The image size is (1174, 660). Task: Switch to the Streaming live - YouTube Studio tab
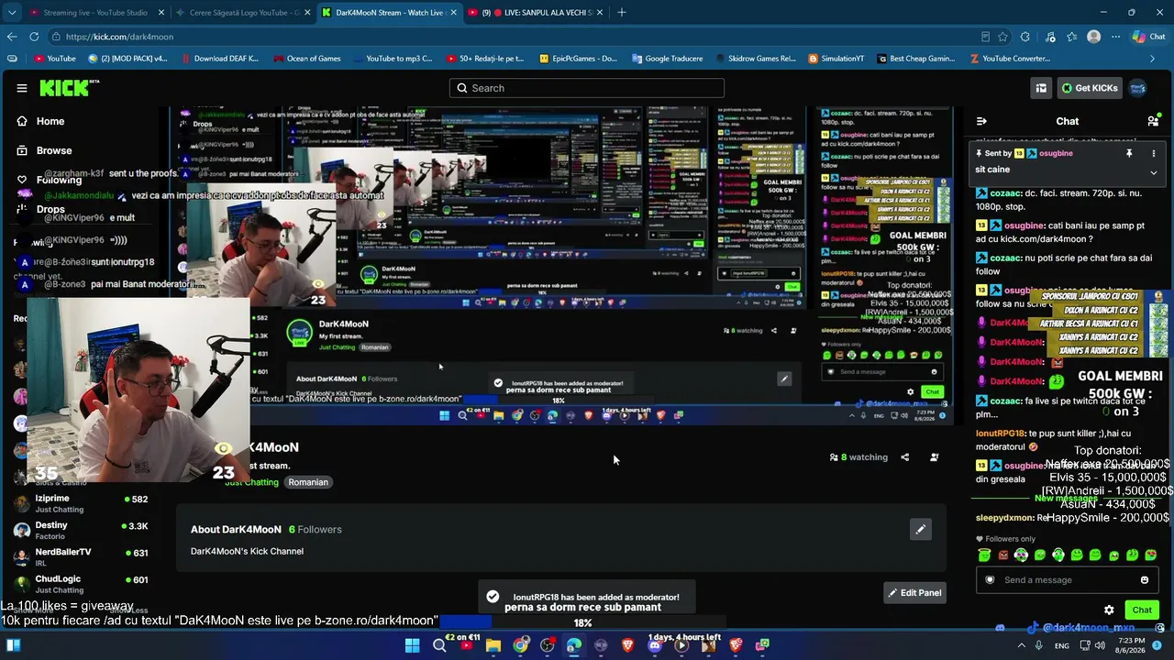pos(96,12)
